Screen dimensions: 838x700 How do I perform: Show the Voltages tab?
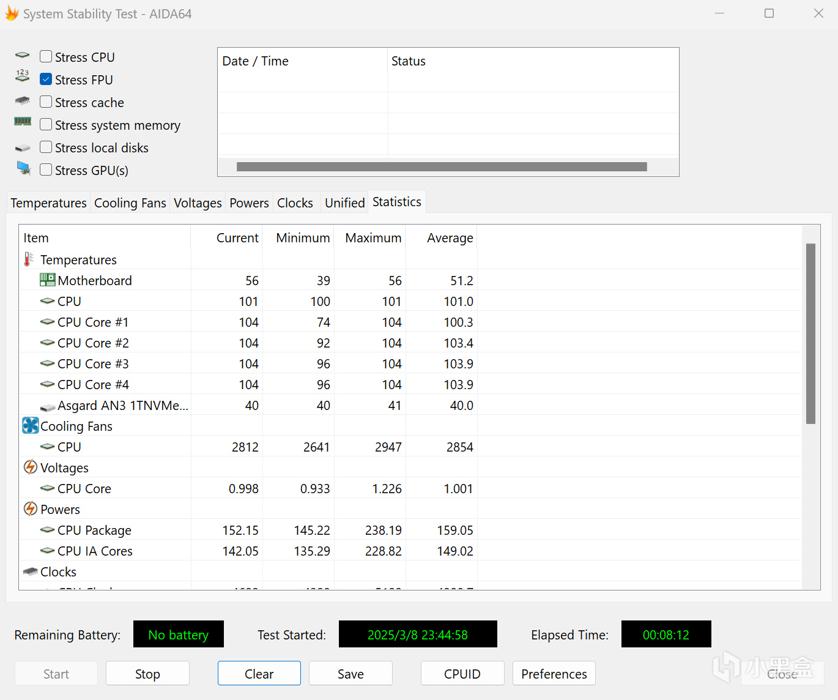point(198,203)
